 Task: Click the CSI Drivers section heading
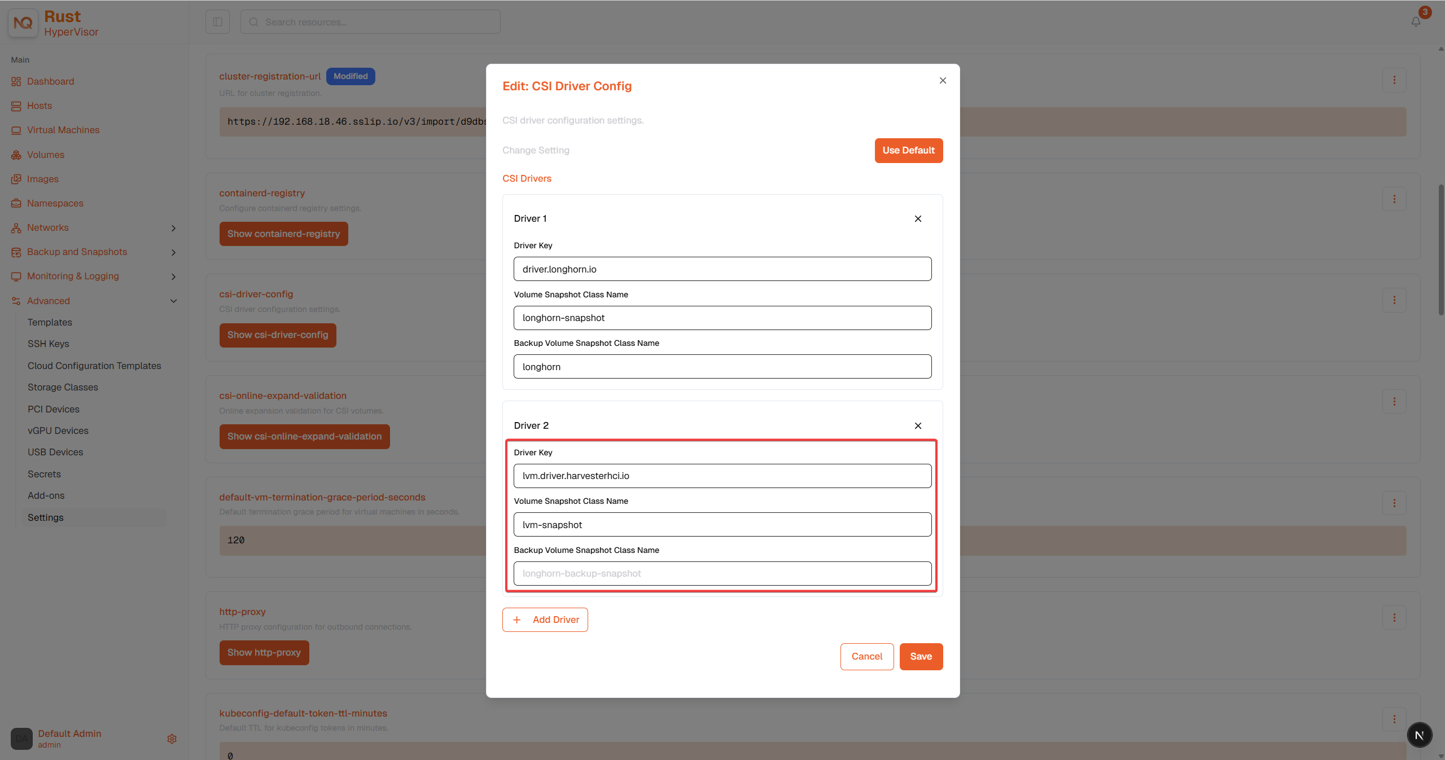(x=527, y=178)
